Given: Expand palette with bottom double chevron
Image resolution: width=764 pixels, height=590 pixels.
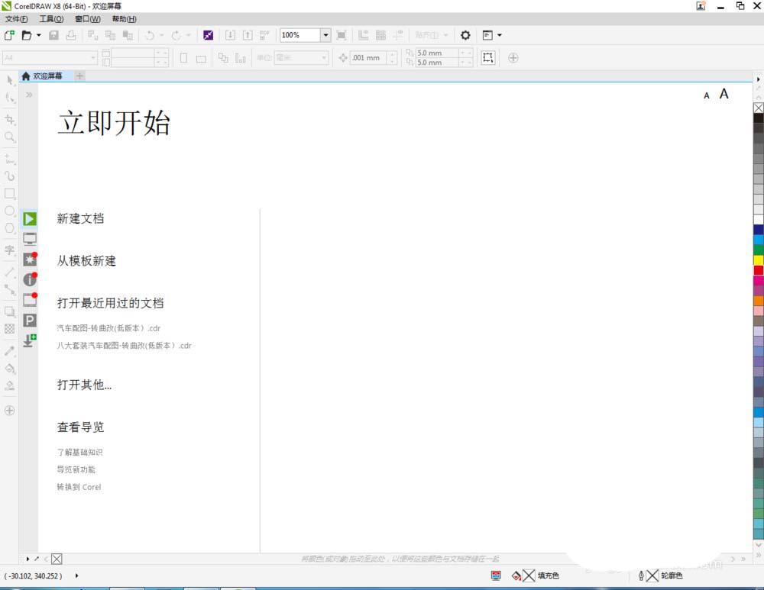Looking at the screenshot, I should point(758,555).
